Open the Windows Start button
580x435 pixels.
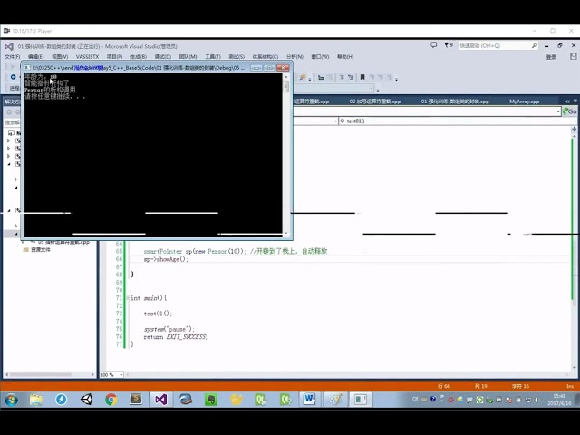coord(12,400)
